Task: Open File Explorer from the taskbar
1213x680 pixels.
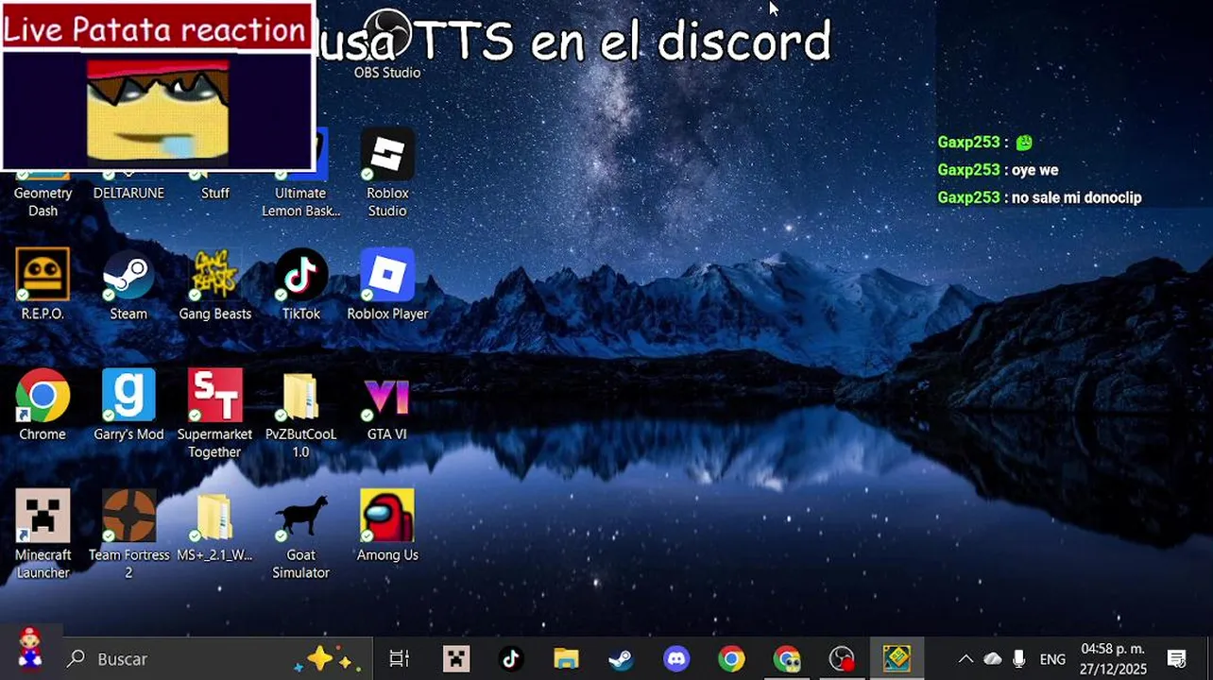Action: [x=566, y=659]
